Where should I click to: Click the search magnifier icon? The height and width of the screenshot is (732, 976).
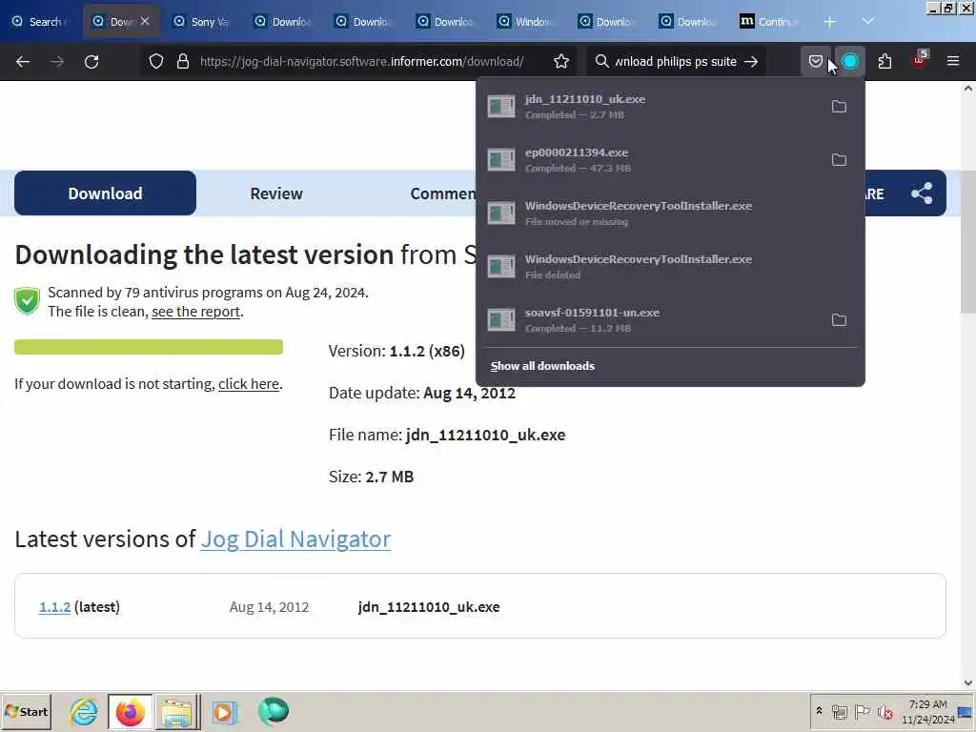(x=601, y=61)
